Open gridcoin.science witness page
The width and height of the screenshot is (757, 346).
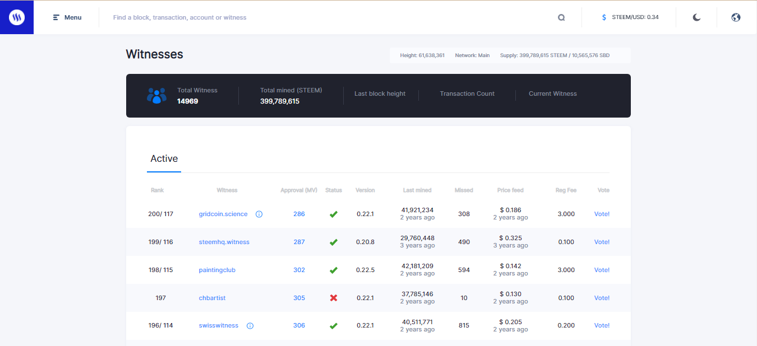point(223,214)
